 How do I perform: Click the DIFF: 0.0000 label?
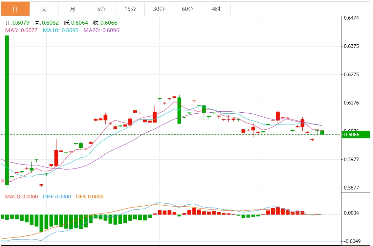coord(57,196)
